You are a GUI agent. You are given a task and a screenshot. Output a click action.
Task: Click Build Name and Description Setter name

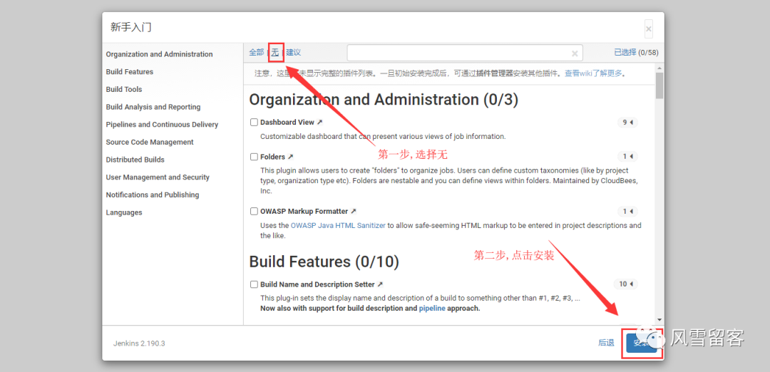(317, 284)
